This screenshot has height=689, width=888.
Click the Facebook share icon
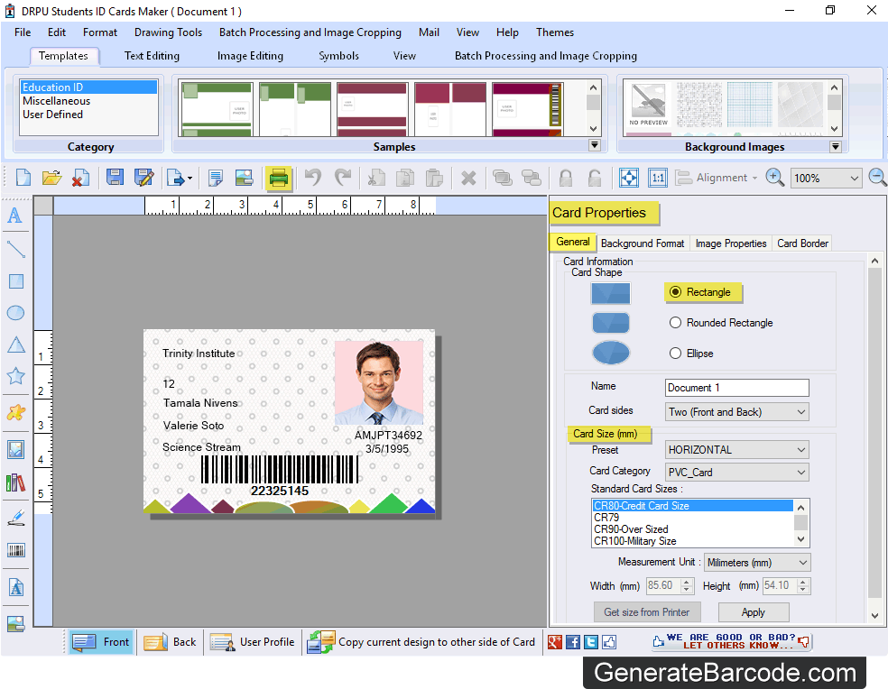click(x=573, y=641)
